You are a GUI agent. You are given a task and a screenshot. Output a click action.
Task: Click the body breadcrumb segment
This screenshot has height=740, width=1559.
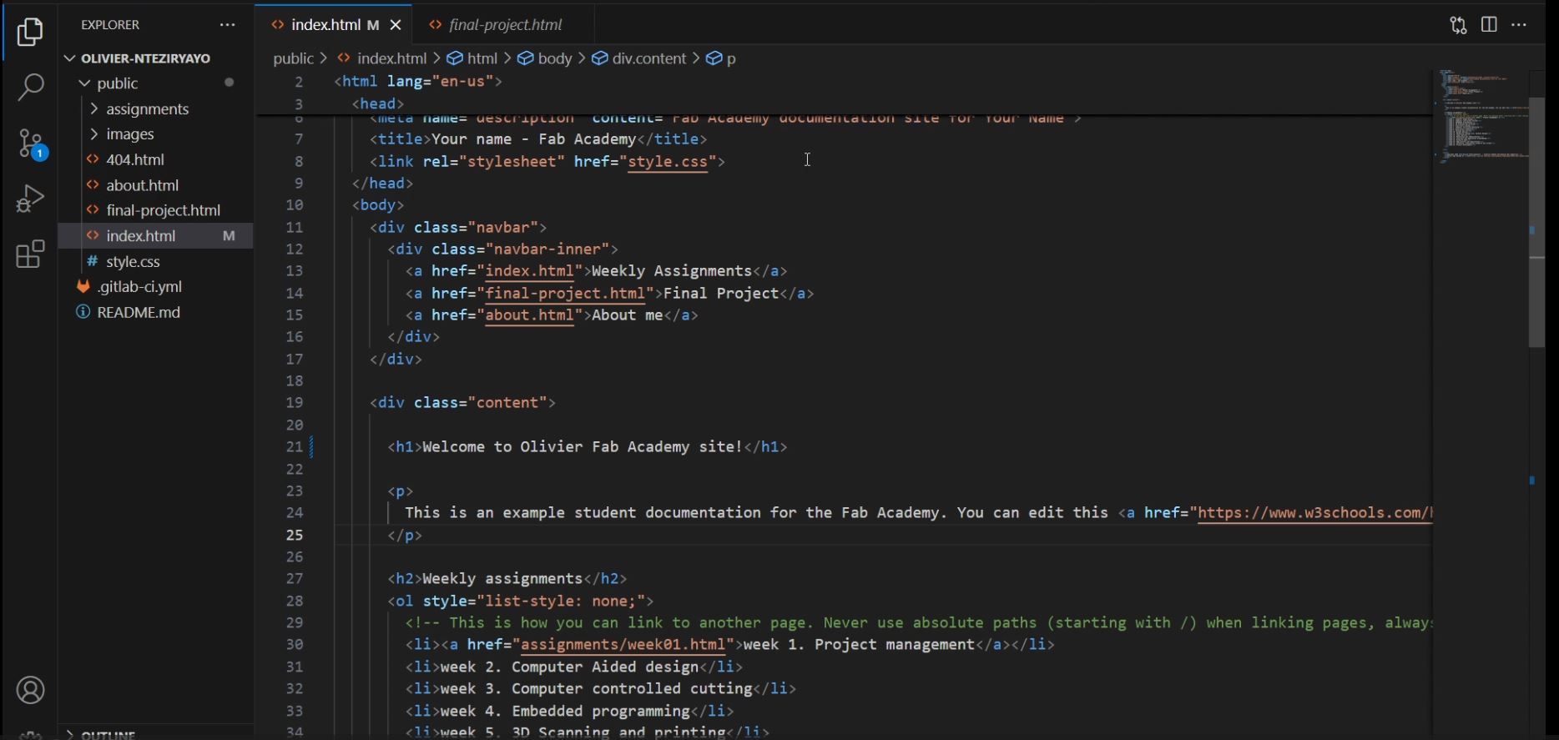point(554,58)
